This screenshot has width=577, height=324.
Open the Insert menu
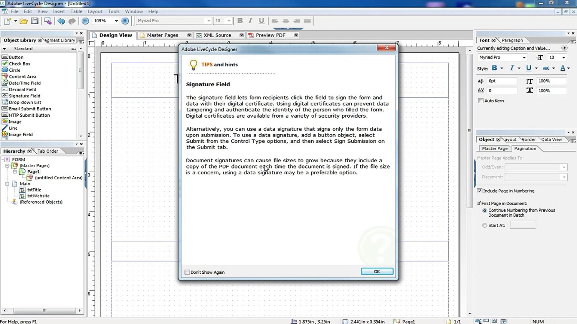tap(59, 11)
